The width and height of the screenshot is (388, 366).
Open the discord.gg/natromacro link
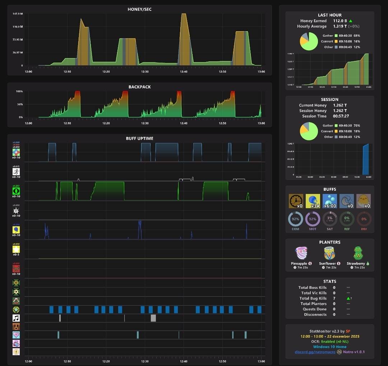pyautogui.click(x=315, y=352)
